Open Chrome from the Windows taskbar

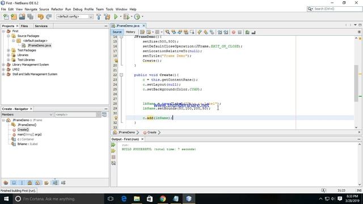pos(163,199)
